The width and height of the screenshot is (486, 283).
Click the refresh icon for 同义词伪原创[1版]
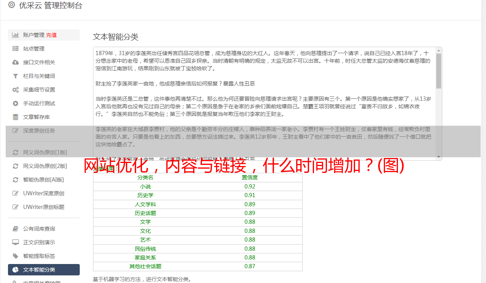[16, 152]
